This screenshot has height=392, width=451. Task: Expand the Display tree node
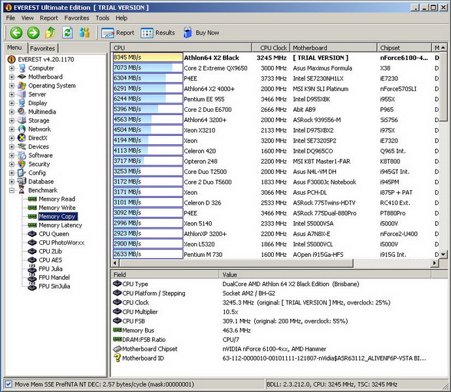tap(12, 103)
